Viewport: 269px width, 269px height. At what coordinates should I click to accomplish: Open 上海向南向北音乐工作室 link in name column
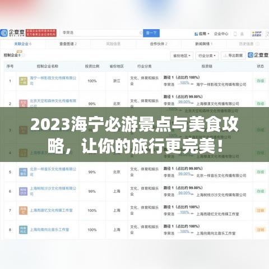[49, 230]
